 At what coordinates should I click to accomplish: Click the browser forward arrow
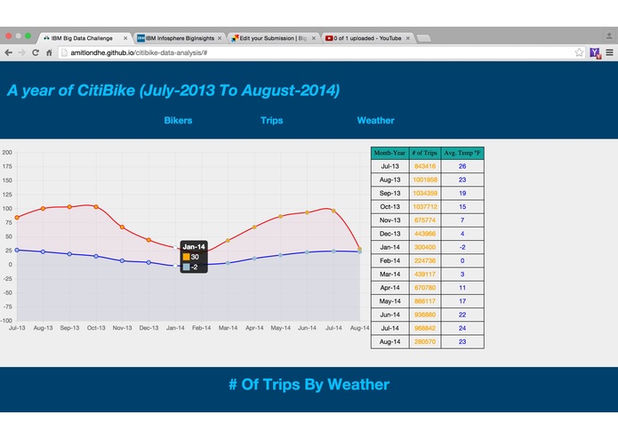21,52
